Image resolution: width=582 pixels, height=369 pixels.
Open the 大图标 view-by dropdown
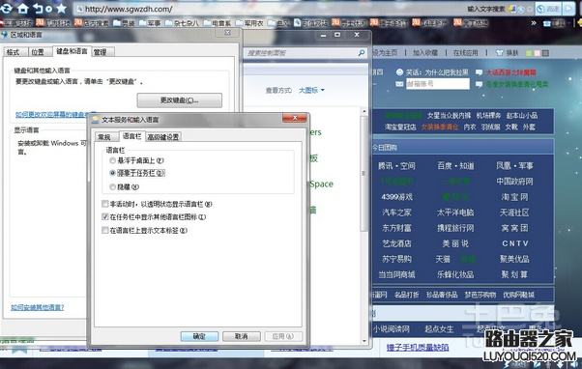click(x=311, y=90)
